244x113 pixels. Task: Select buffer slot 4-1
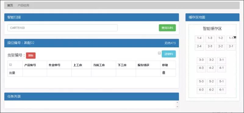221,69
